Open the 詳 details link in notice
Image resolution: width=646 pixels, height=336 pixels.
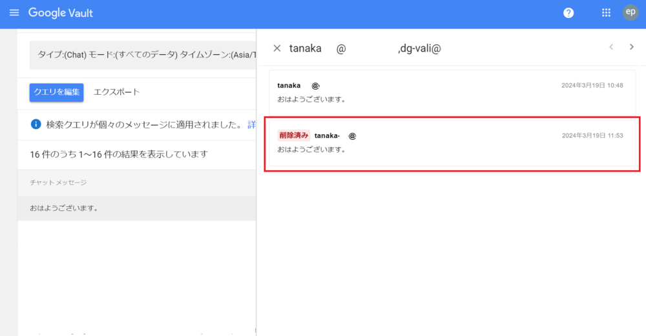point(251,124)
